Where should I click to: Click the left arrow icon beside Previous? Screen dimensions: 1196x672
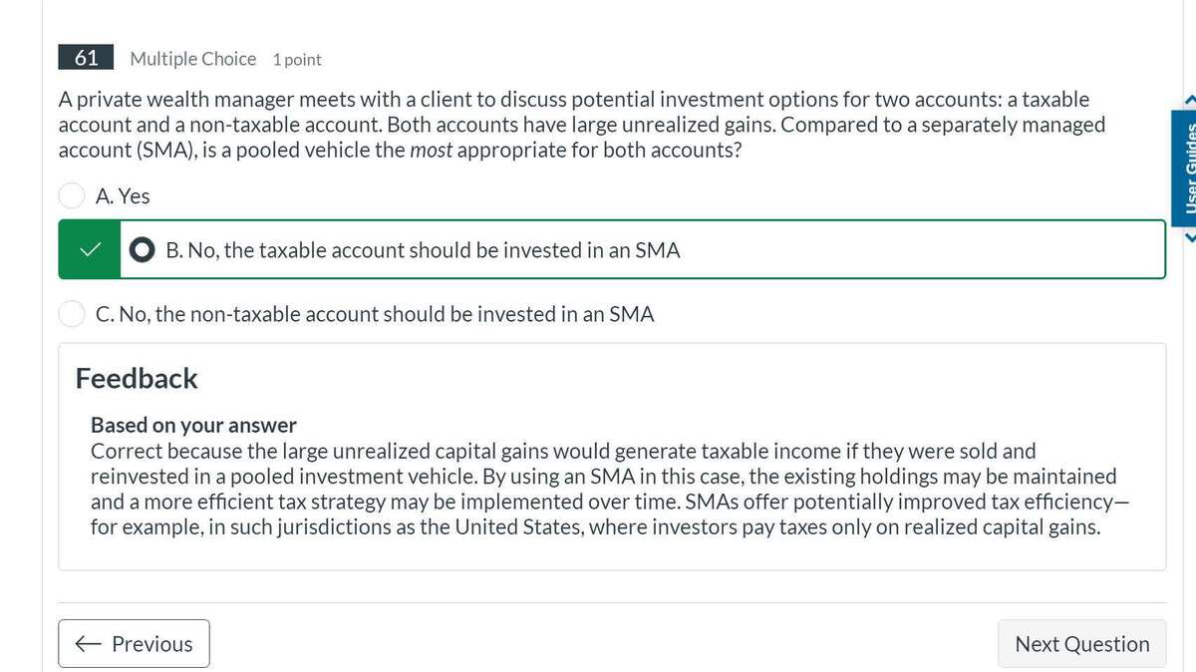pyautogui.click(x=89, y=644)
